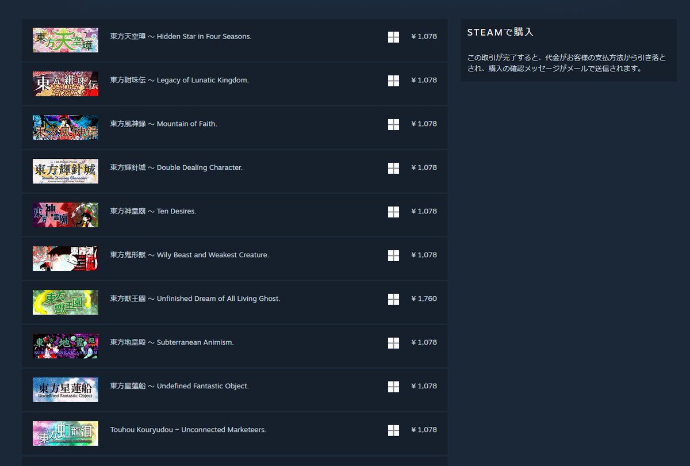
Task: Click ¥1,078 price of Unconnected Marketeers
Action: (x=424, y=430)
